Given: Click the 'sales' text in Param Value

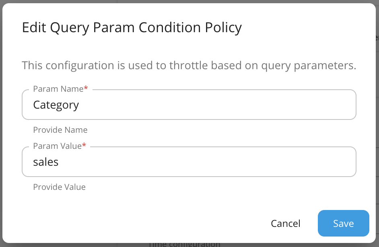Looking at the screenshot, I should pos(46,162).
